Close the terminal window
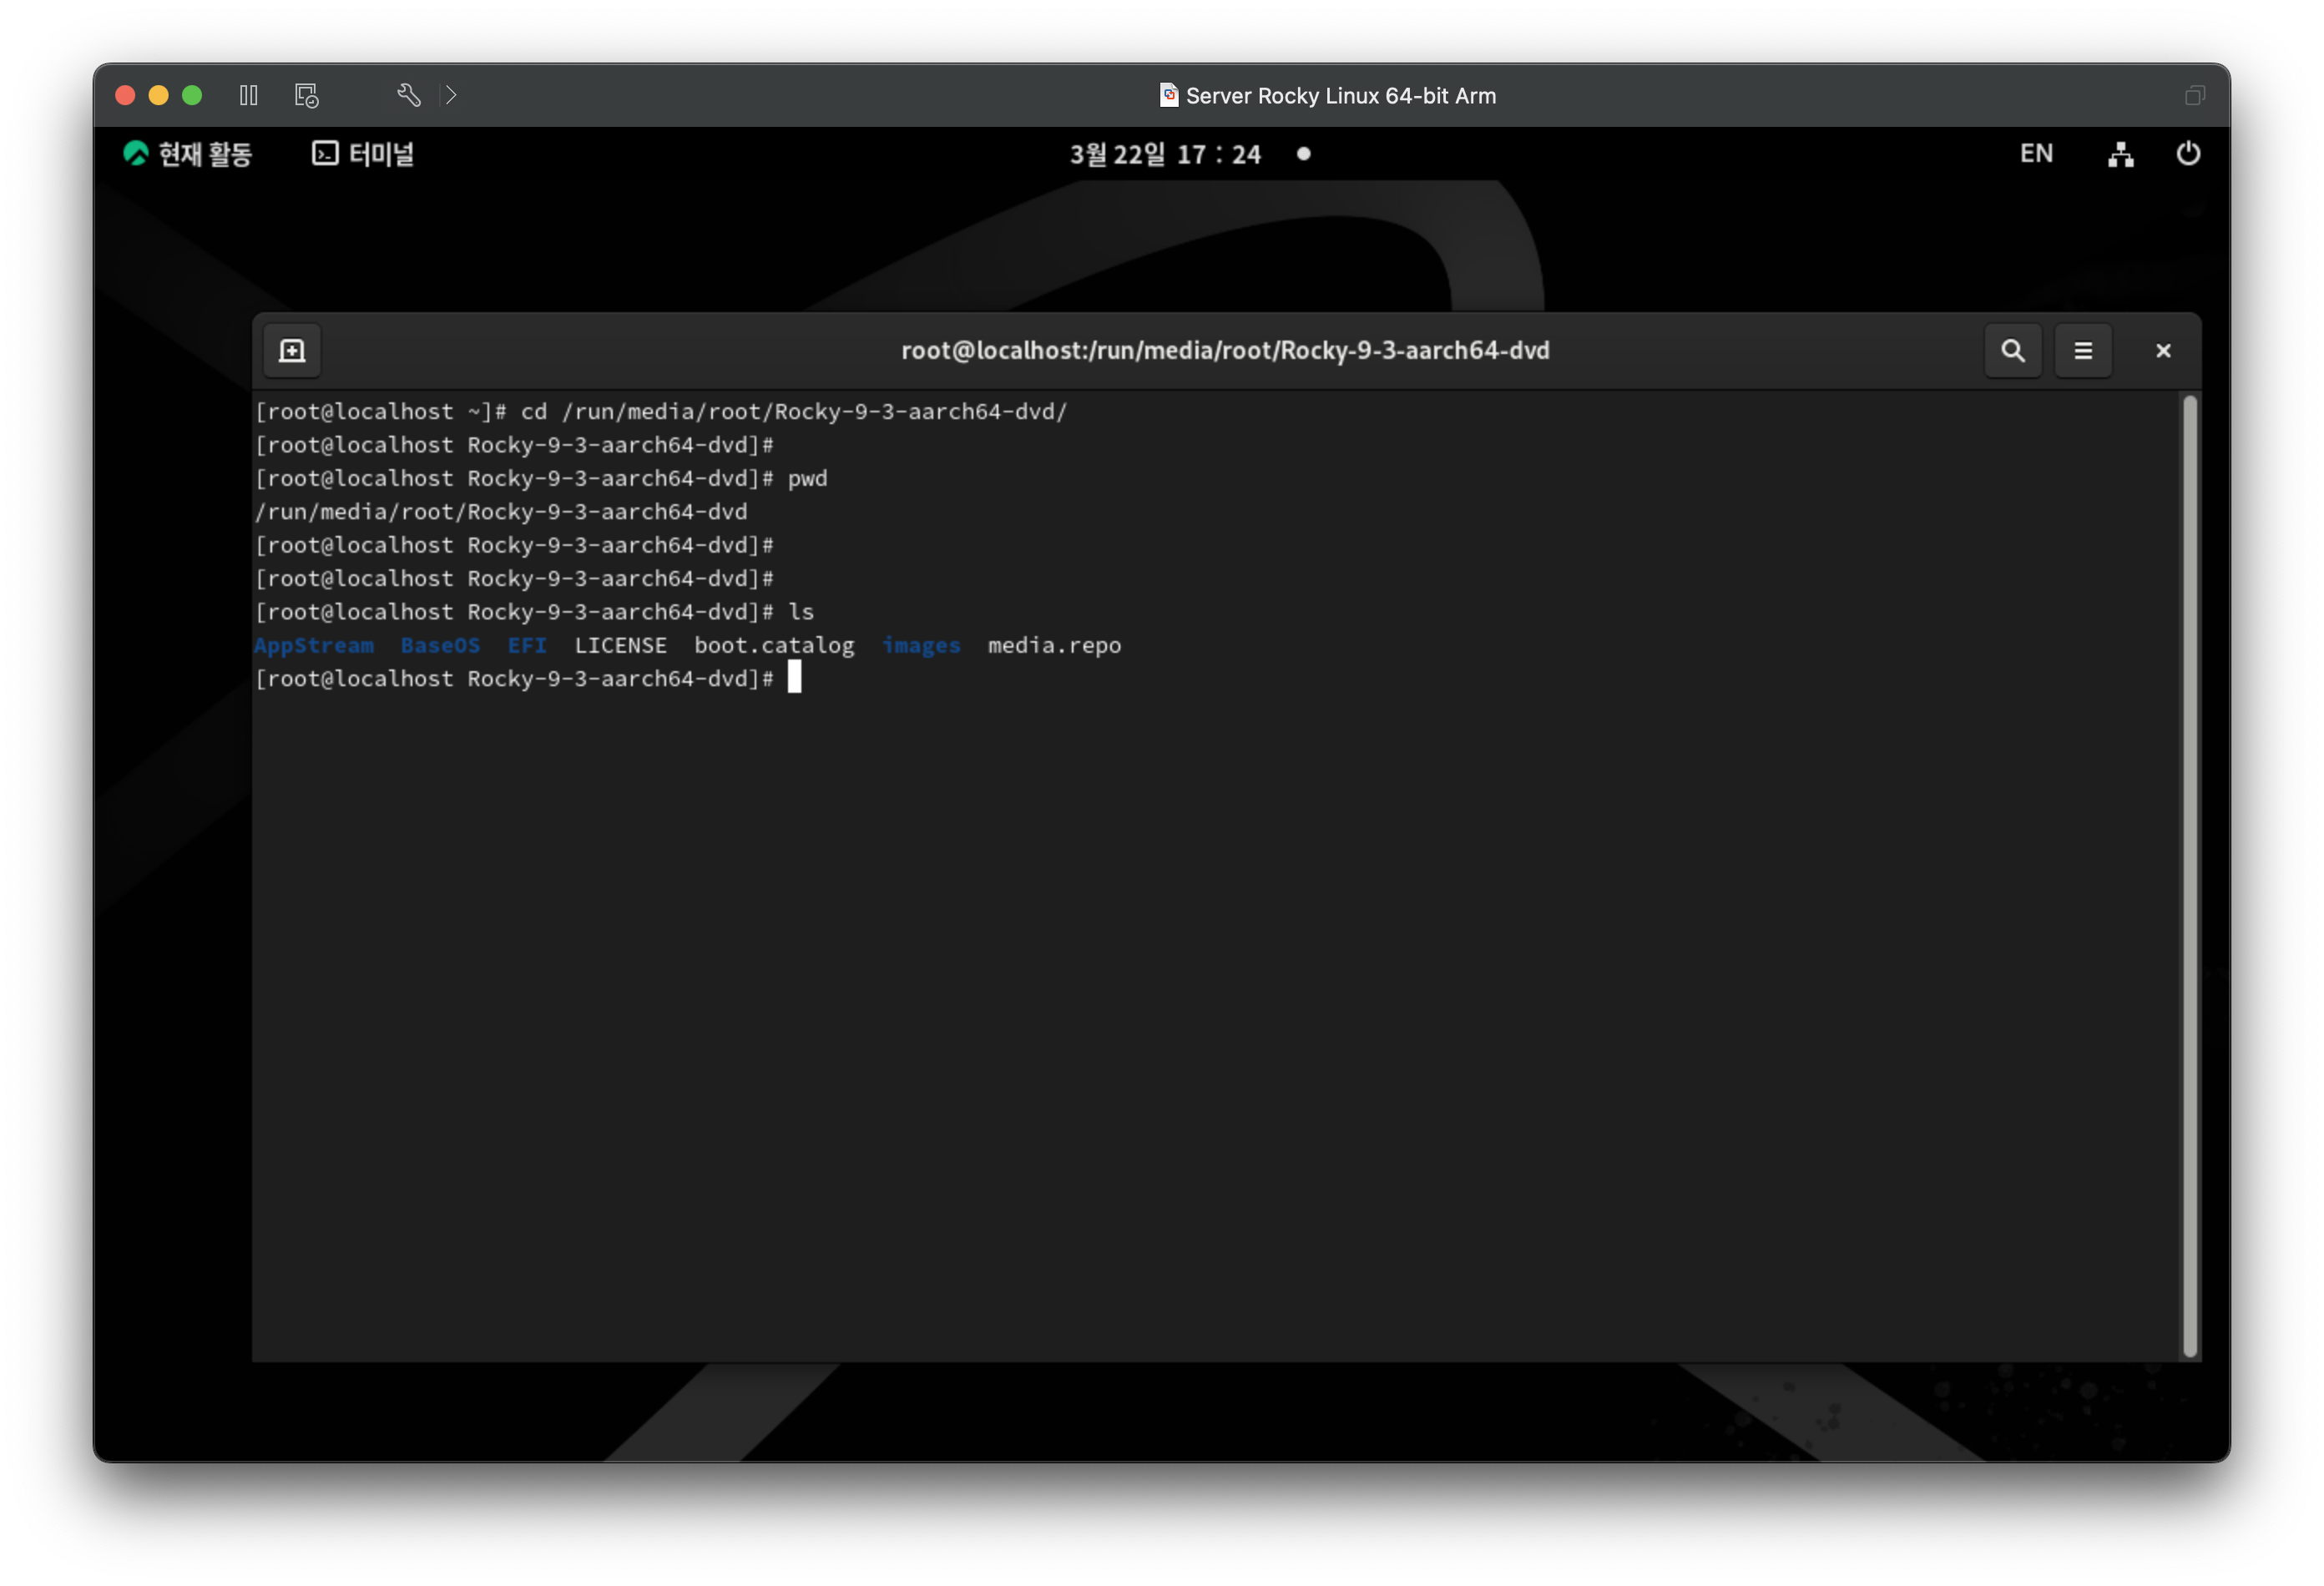 (x=2163, y=351)
